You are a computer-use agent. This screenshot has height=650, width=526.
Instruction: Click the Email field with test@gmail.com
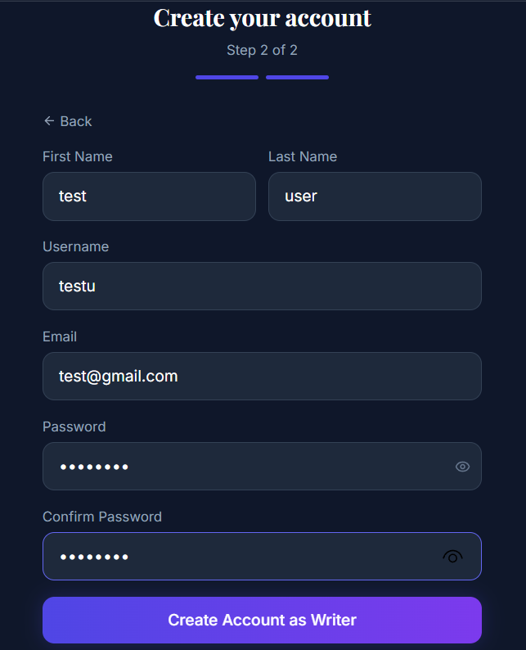(x=262, y=377)
